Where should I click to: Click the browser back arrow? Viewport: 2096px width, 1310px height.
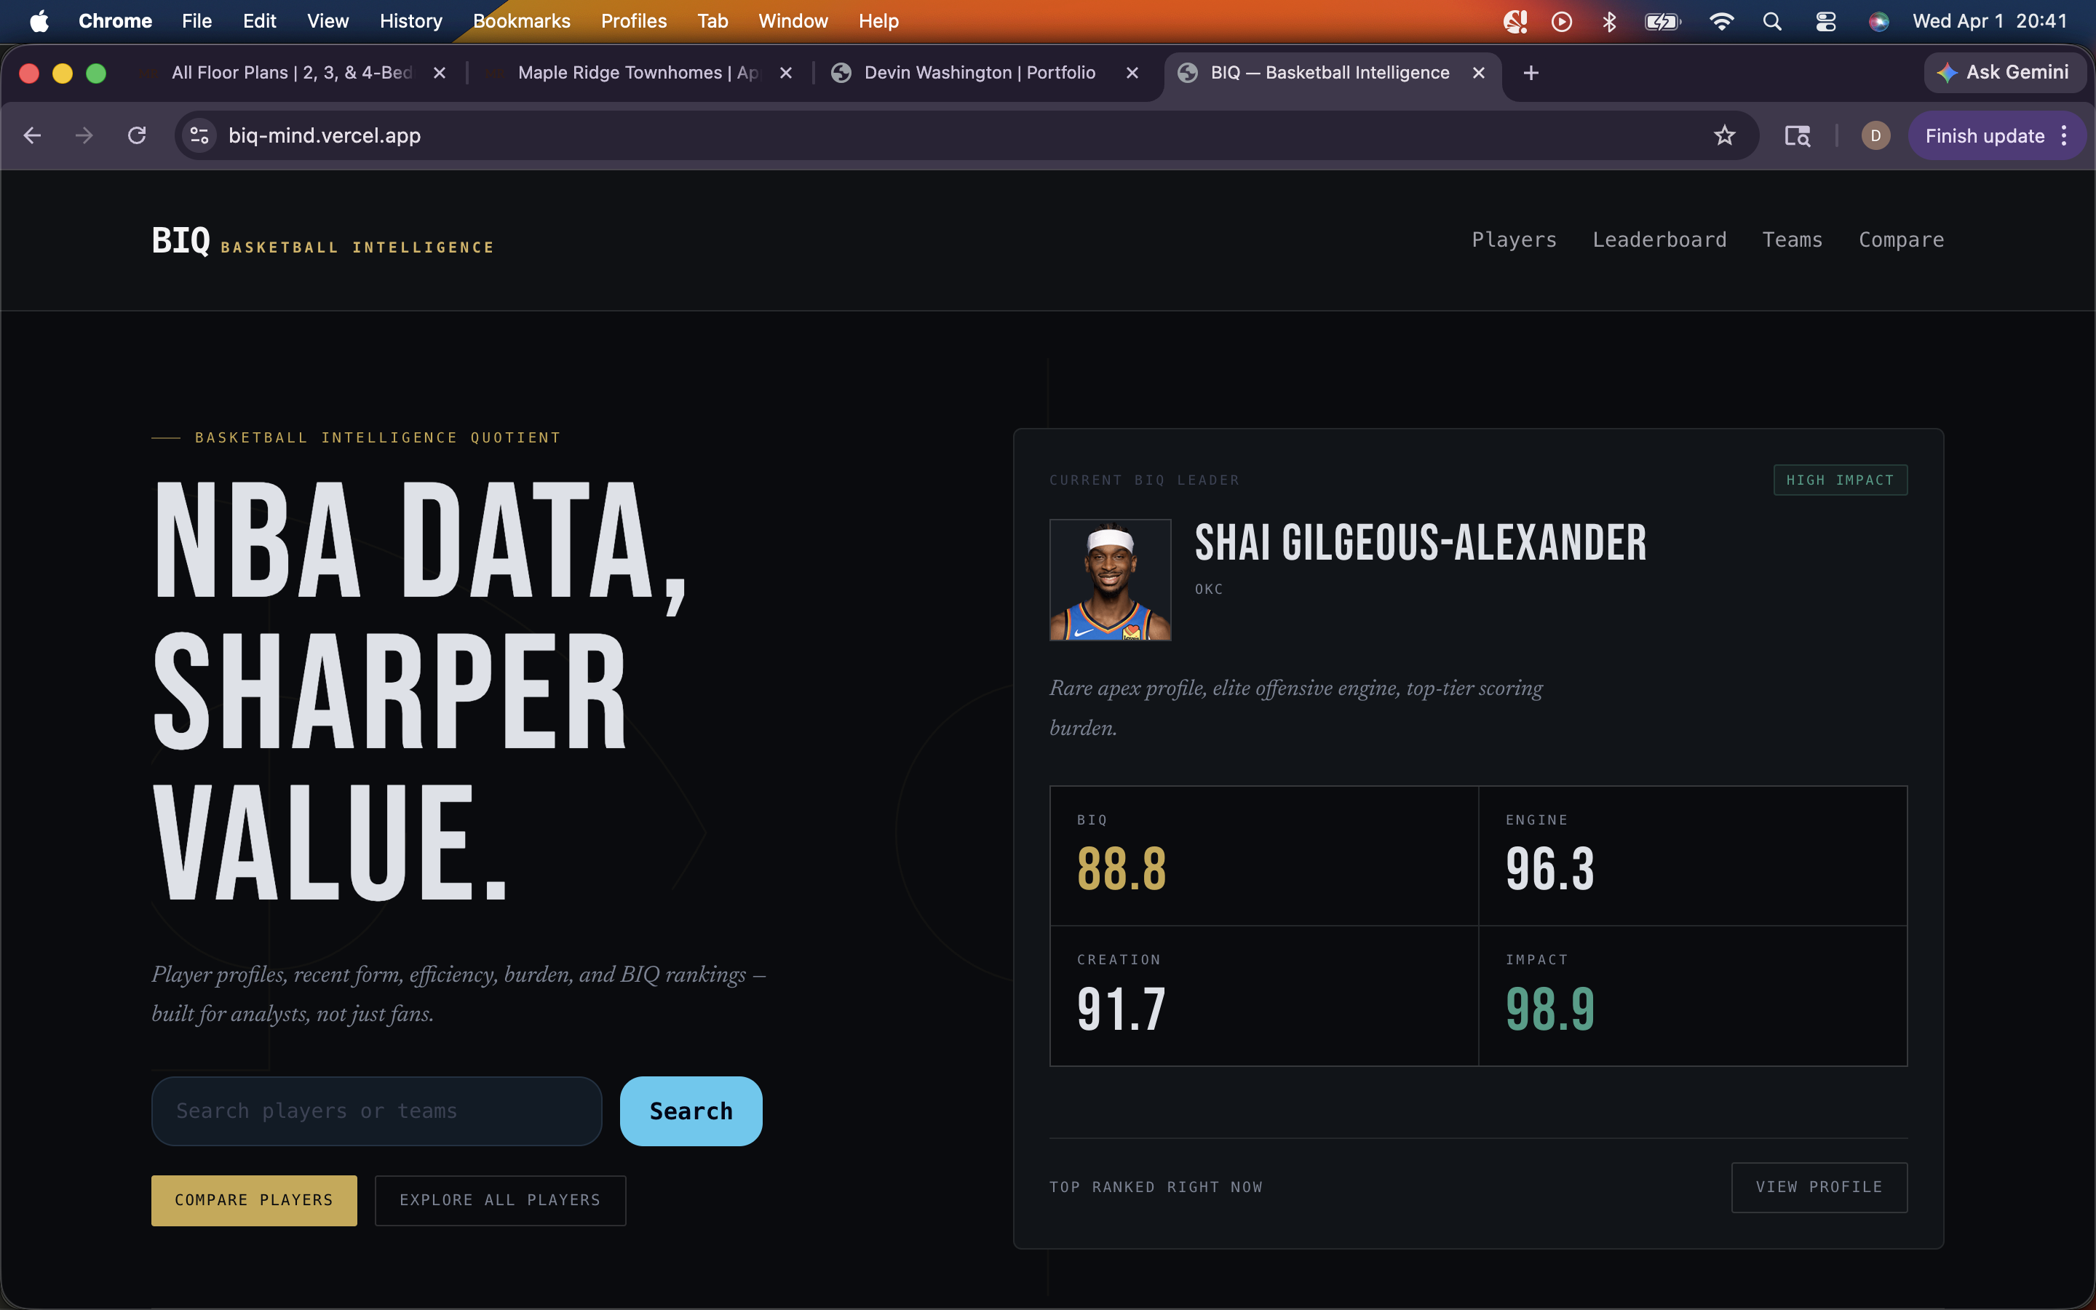pyautogui.click(x=33, y=135)
